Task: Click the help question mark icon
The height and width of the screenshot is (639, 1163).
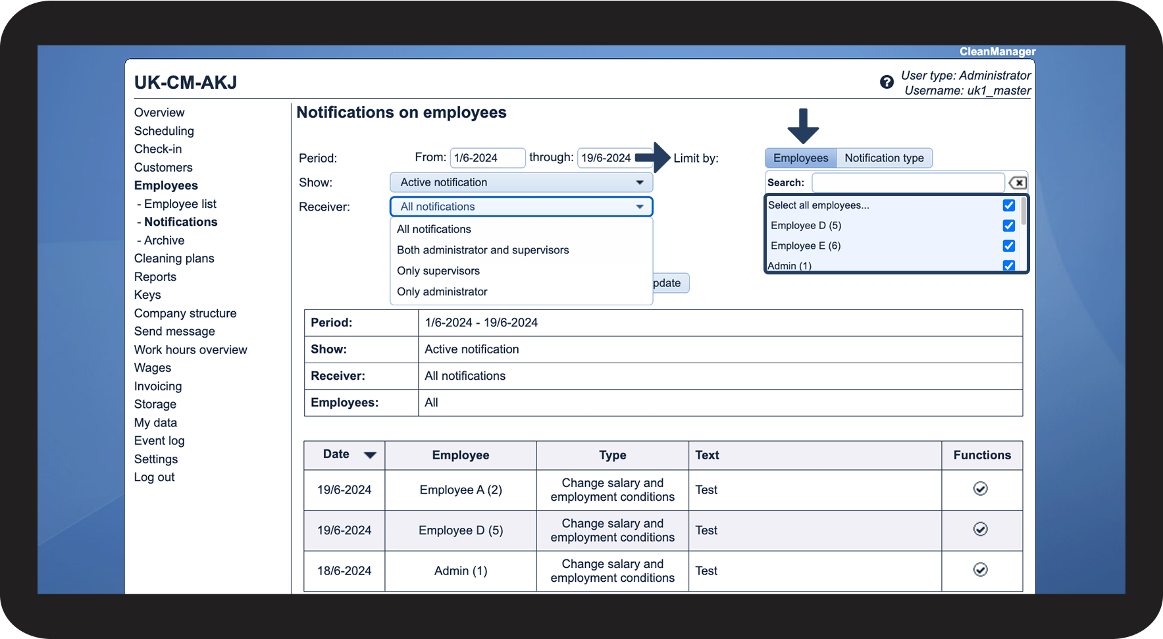Action: [887, 82]
